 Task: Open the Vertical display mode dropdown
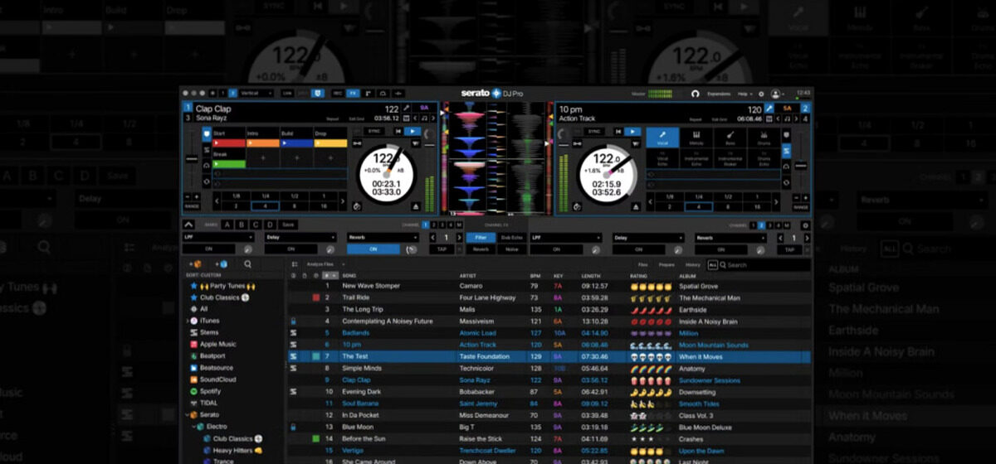coord(258,94)
